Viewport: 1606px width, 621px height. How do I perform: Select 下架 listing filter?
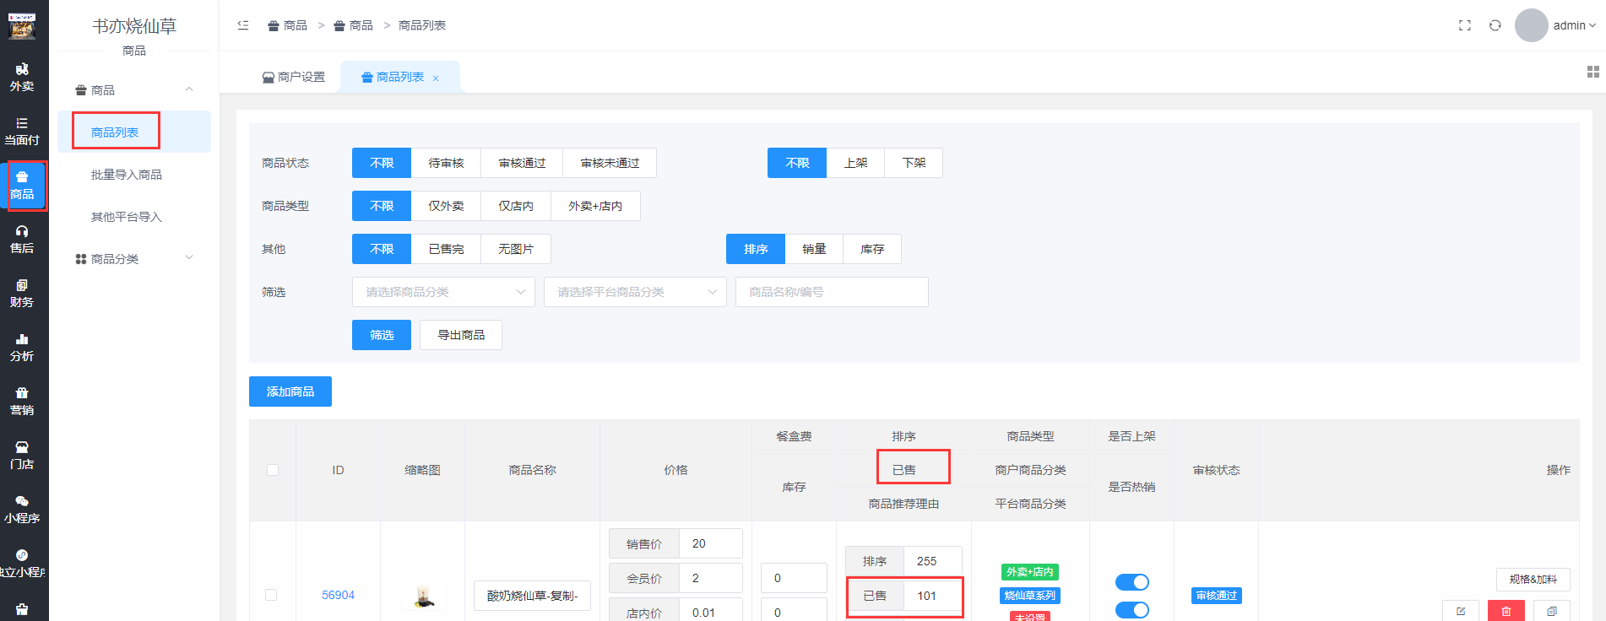[x=914, y=163]
